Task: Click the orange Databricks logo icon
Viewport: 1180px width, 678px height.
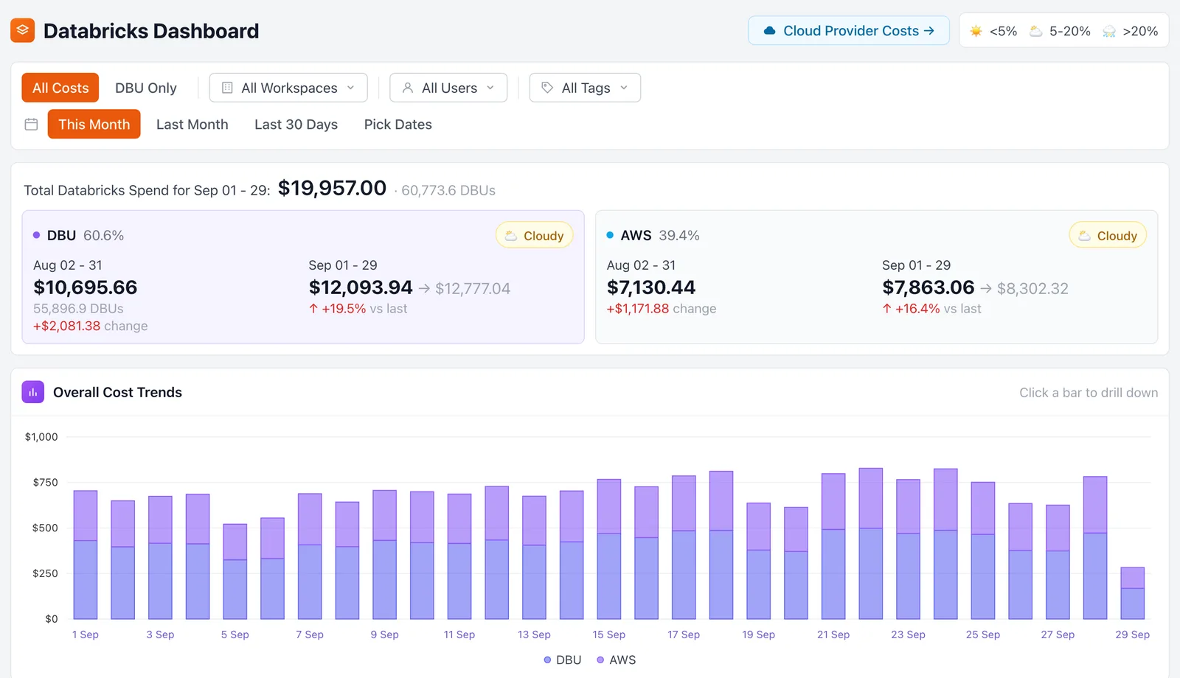Action: pos(22,30)
